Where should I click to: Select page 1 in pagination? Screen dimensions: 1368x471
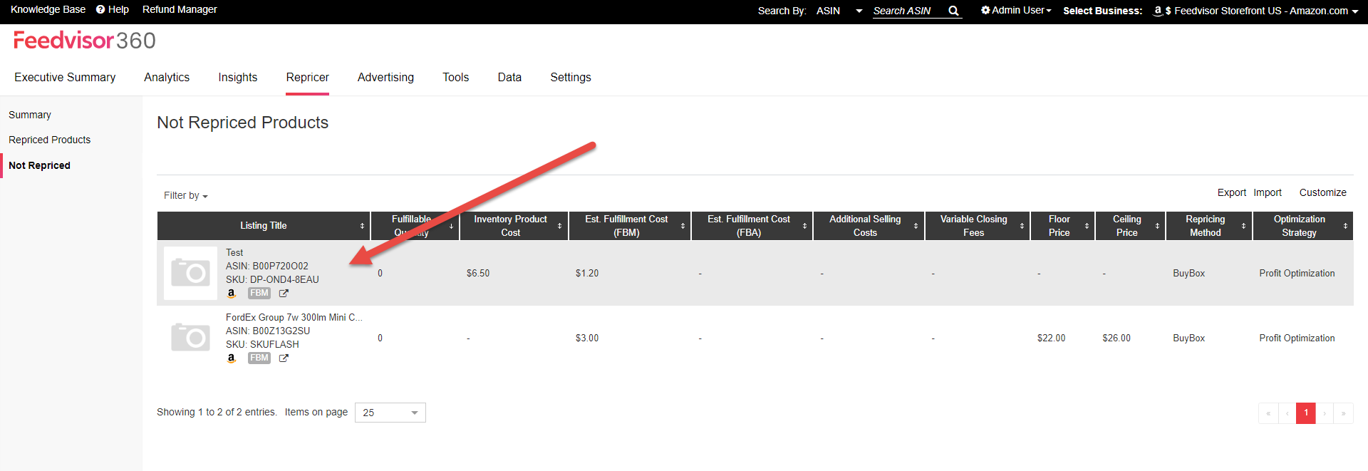[1306, 413]
